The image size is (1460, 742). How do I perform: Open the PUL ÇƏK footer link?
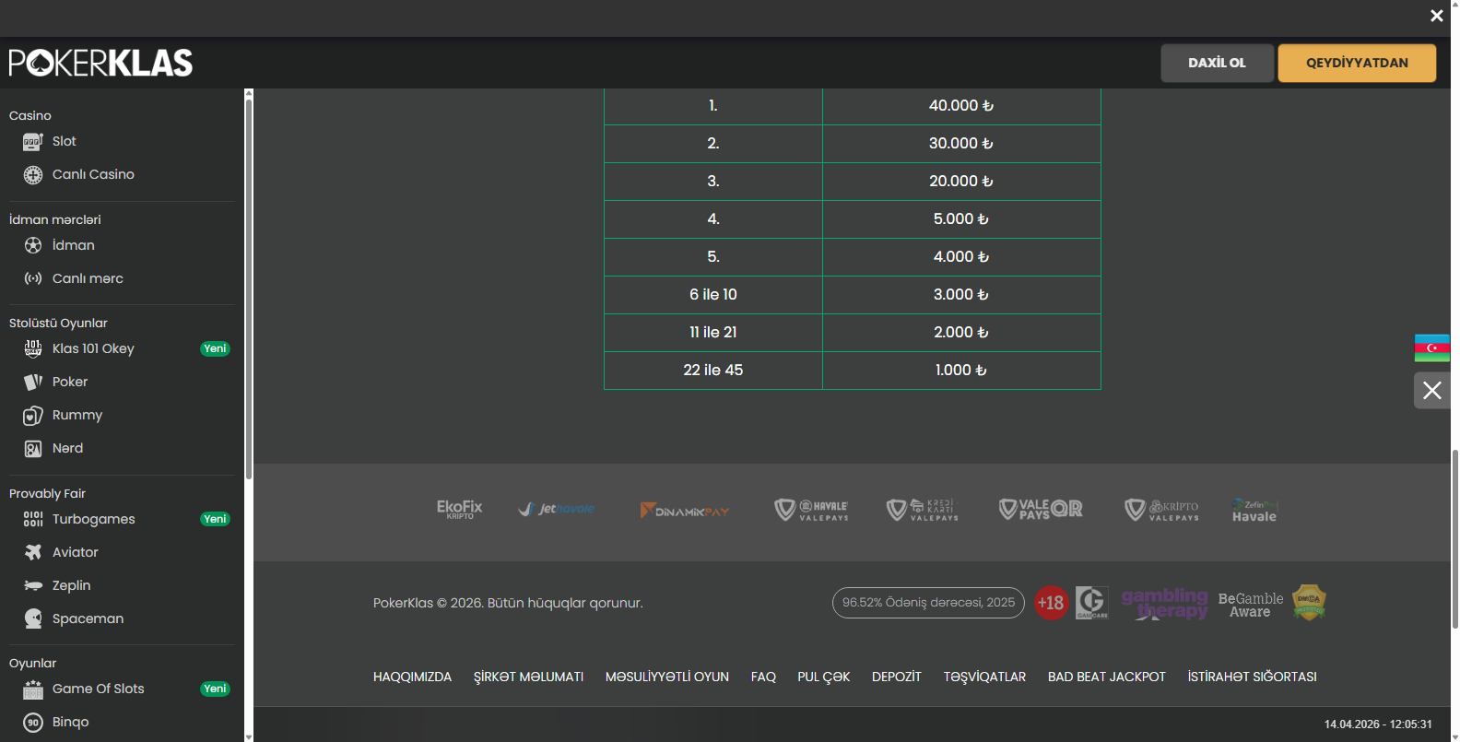click(824, 677)
